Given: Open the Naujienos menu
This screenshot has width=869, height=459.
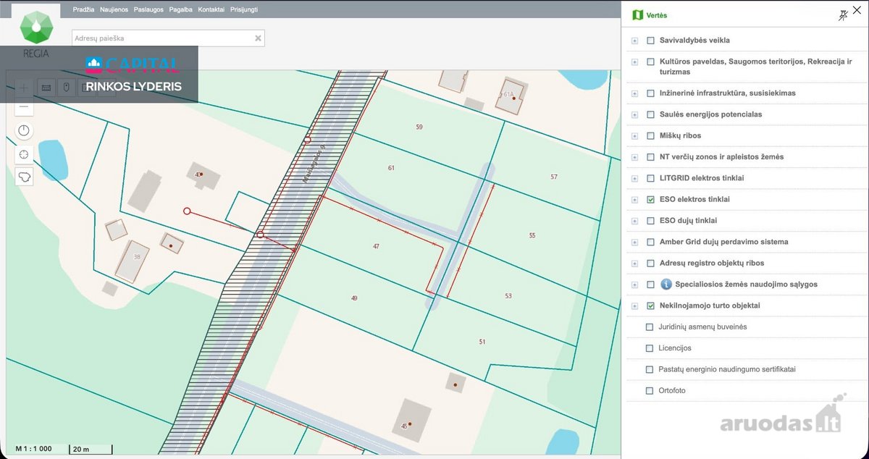Looking at the screenshot, I should (x=114, y=10).
